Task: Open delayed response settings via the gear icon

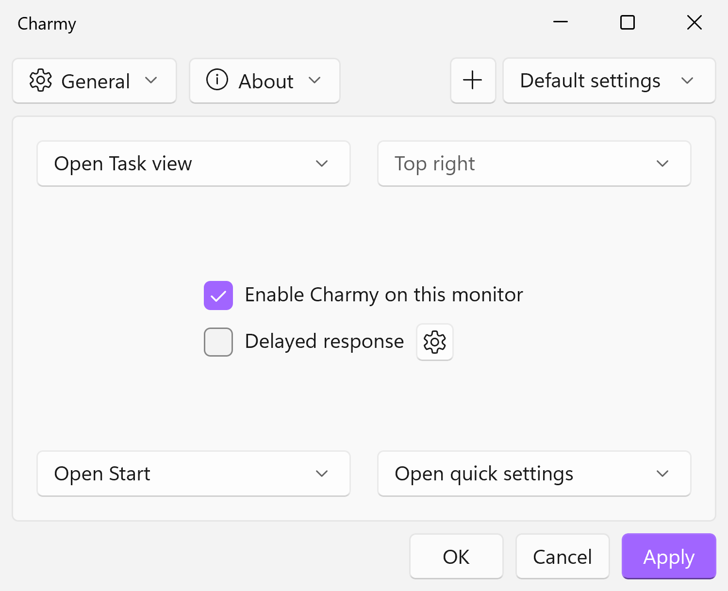Action: 434,342
